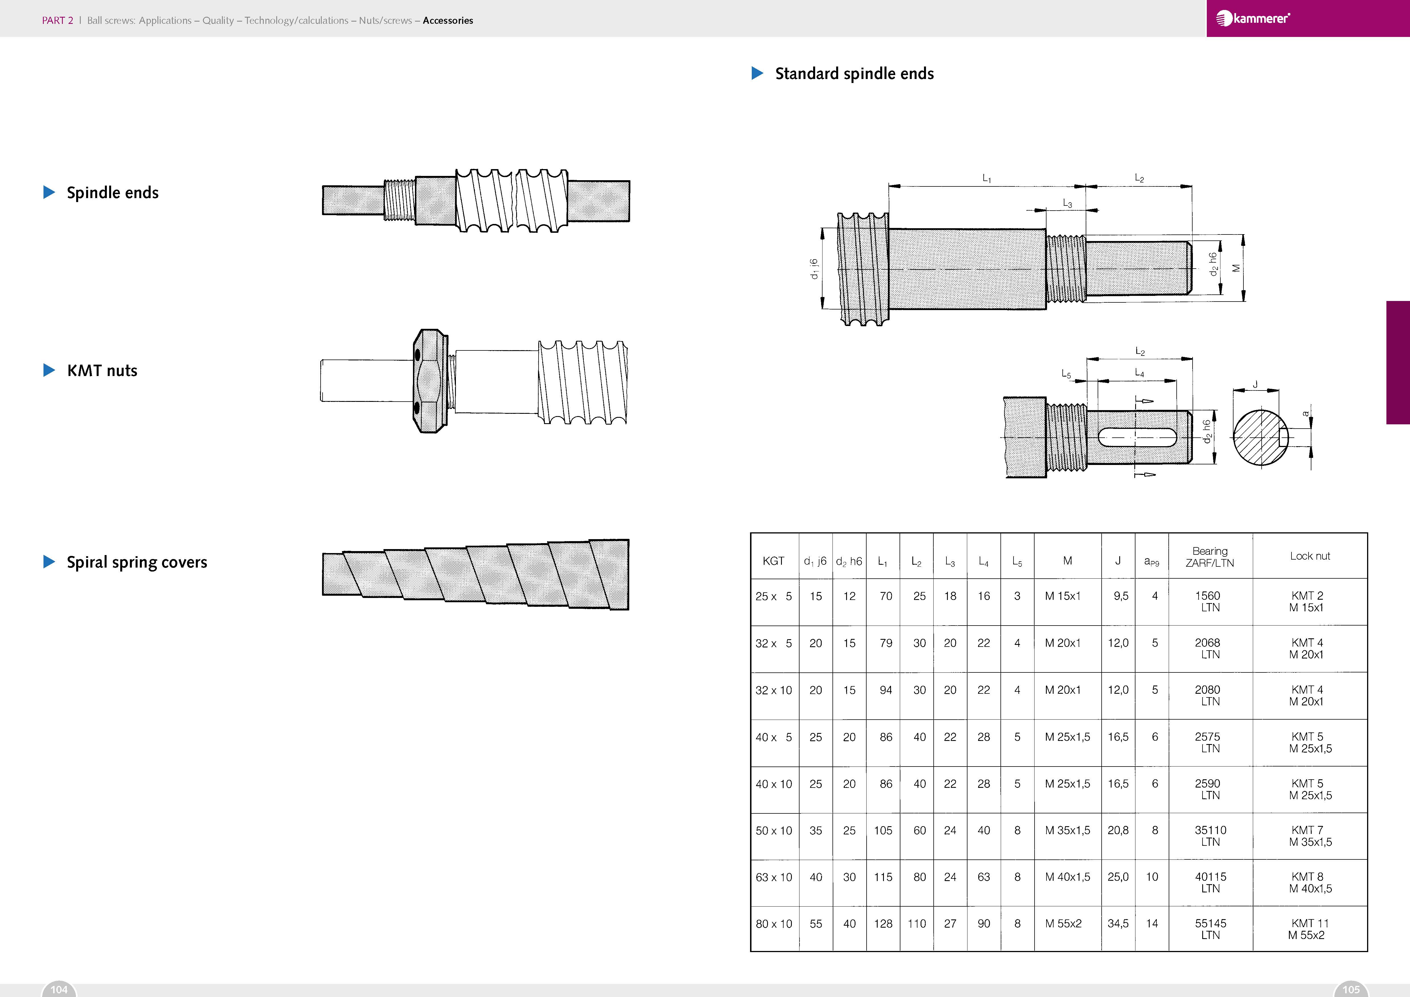1410x997 pixels.
Task: Click the 'KMT nuts' heading
Action: 102,370
